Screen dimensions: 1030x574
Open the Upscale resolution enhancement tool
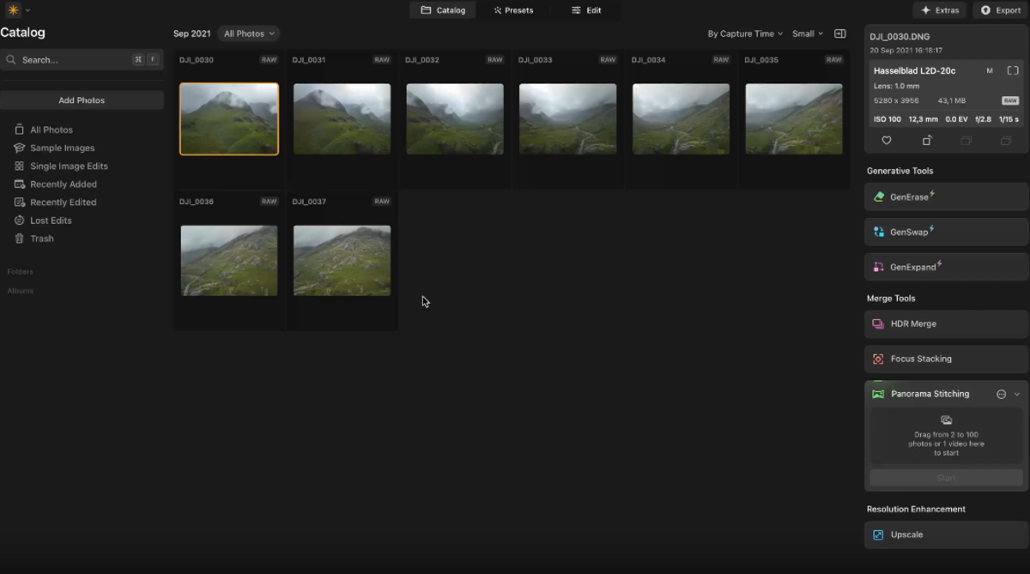944,535
